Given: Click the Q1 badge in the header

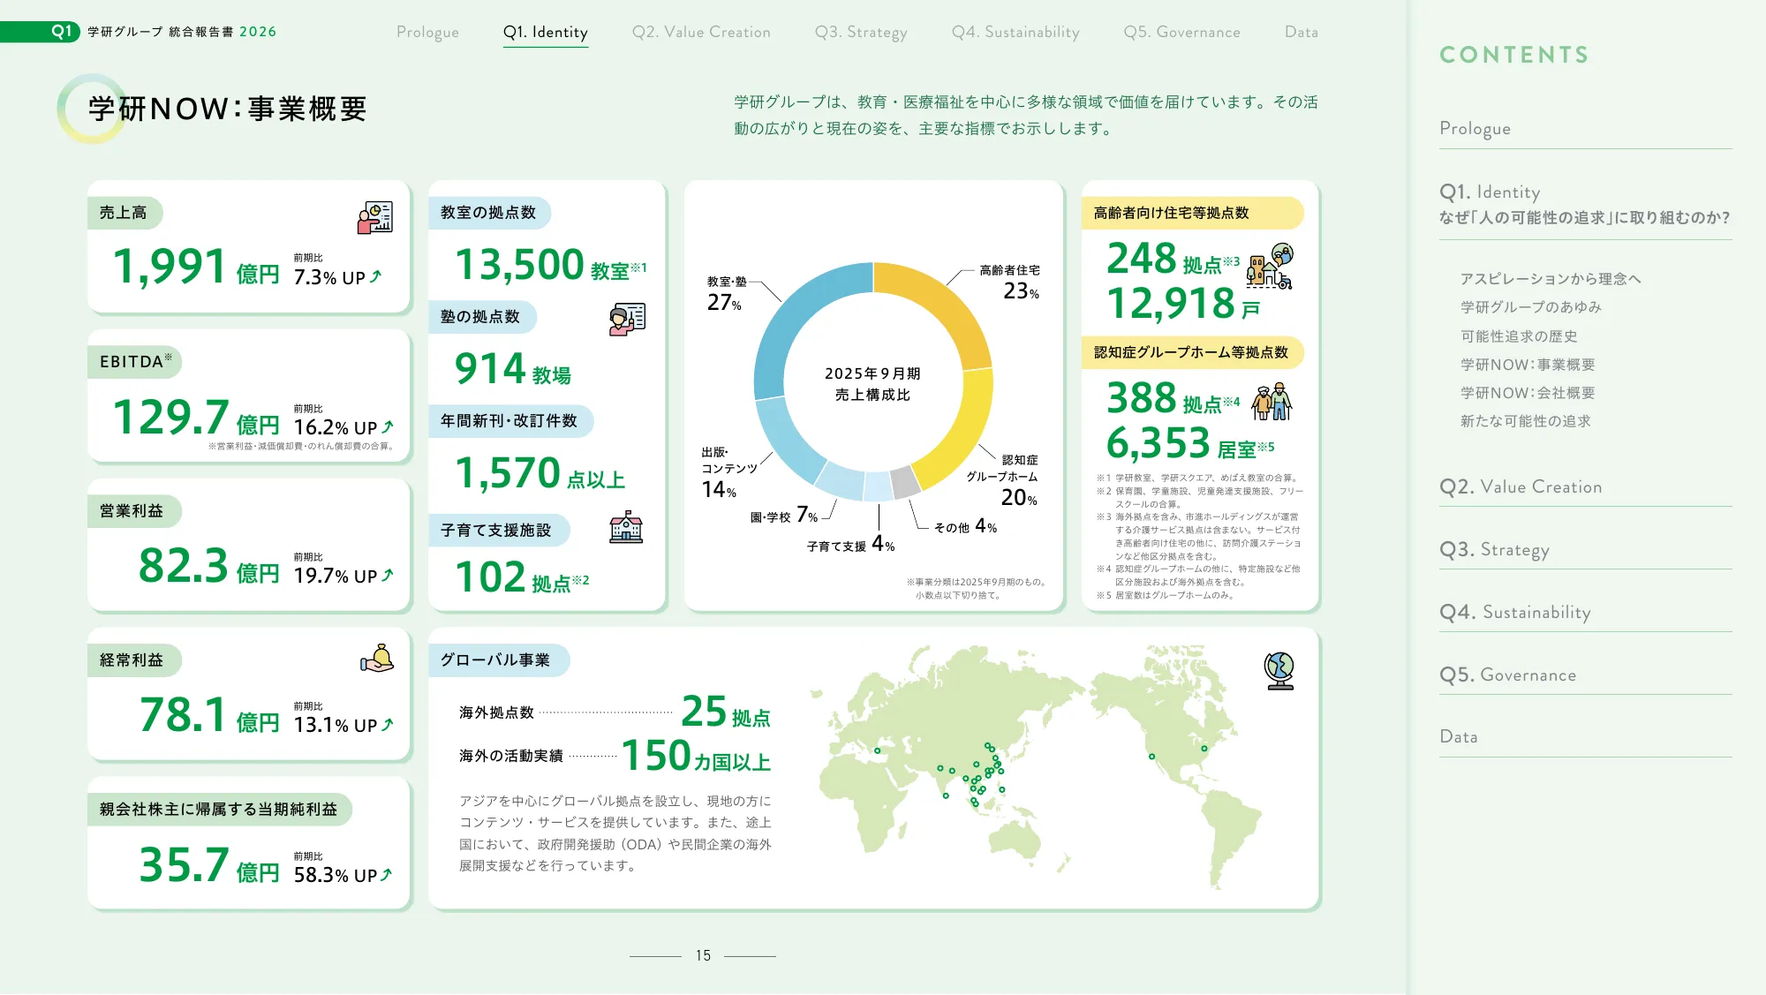Looking at the screenshot, I should tap(62, 32).
